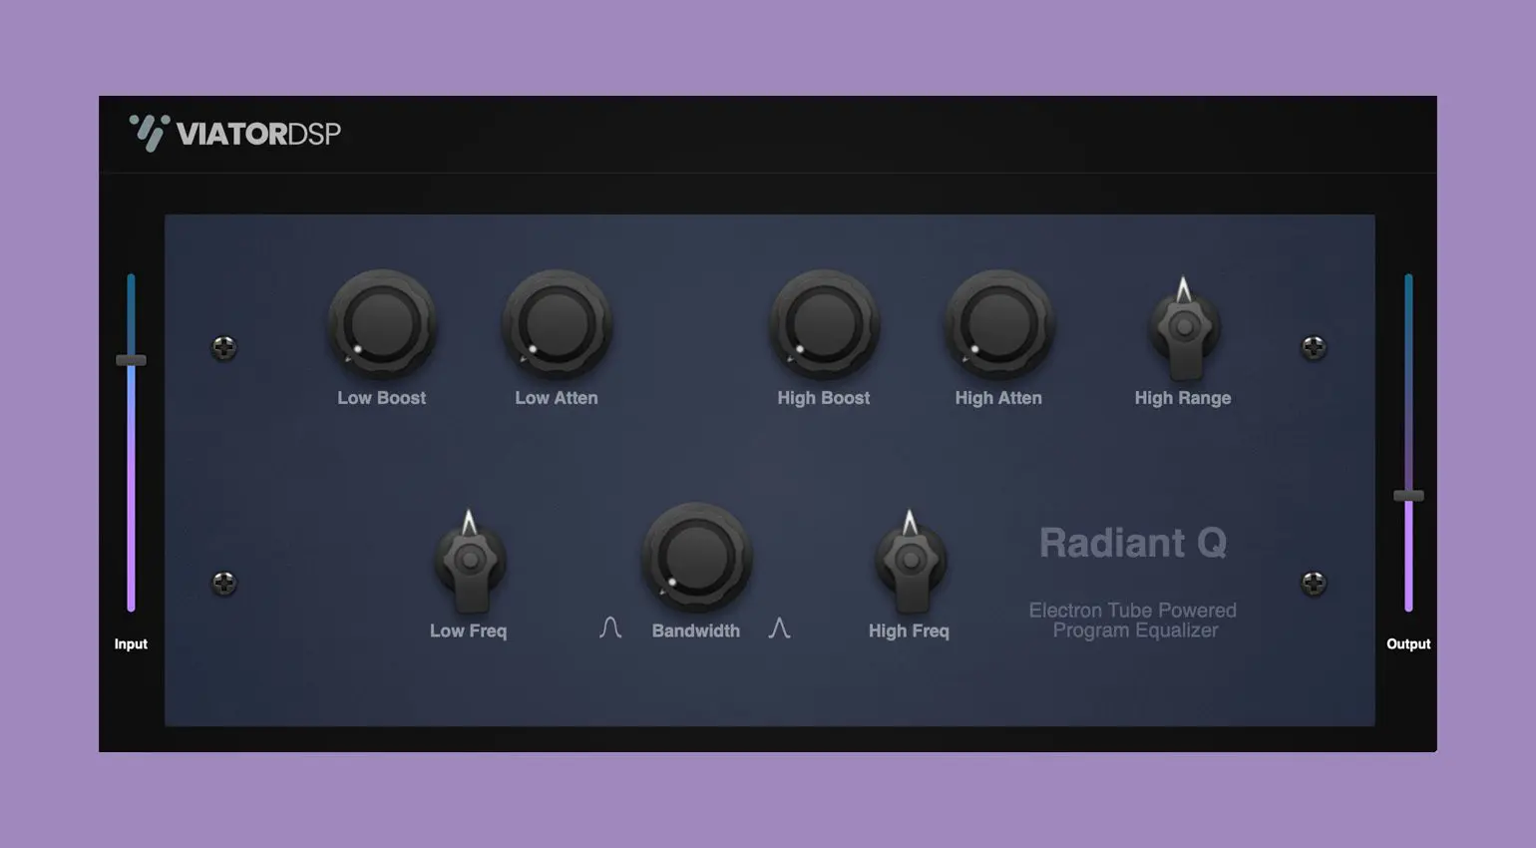
Task: Click the Bandwidth knob
Action: (696, 558)
